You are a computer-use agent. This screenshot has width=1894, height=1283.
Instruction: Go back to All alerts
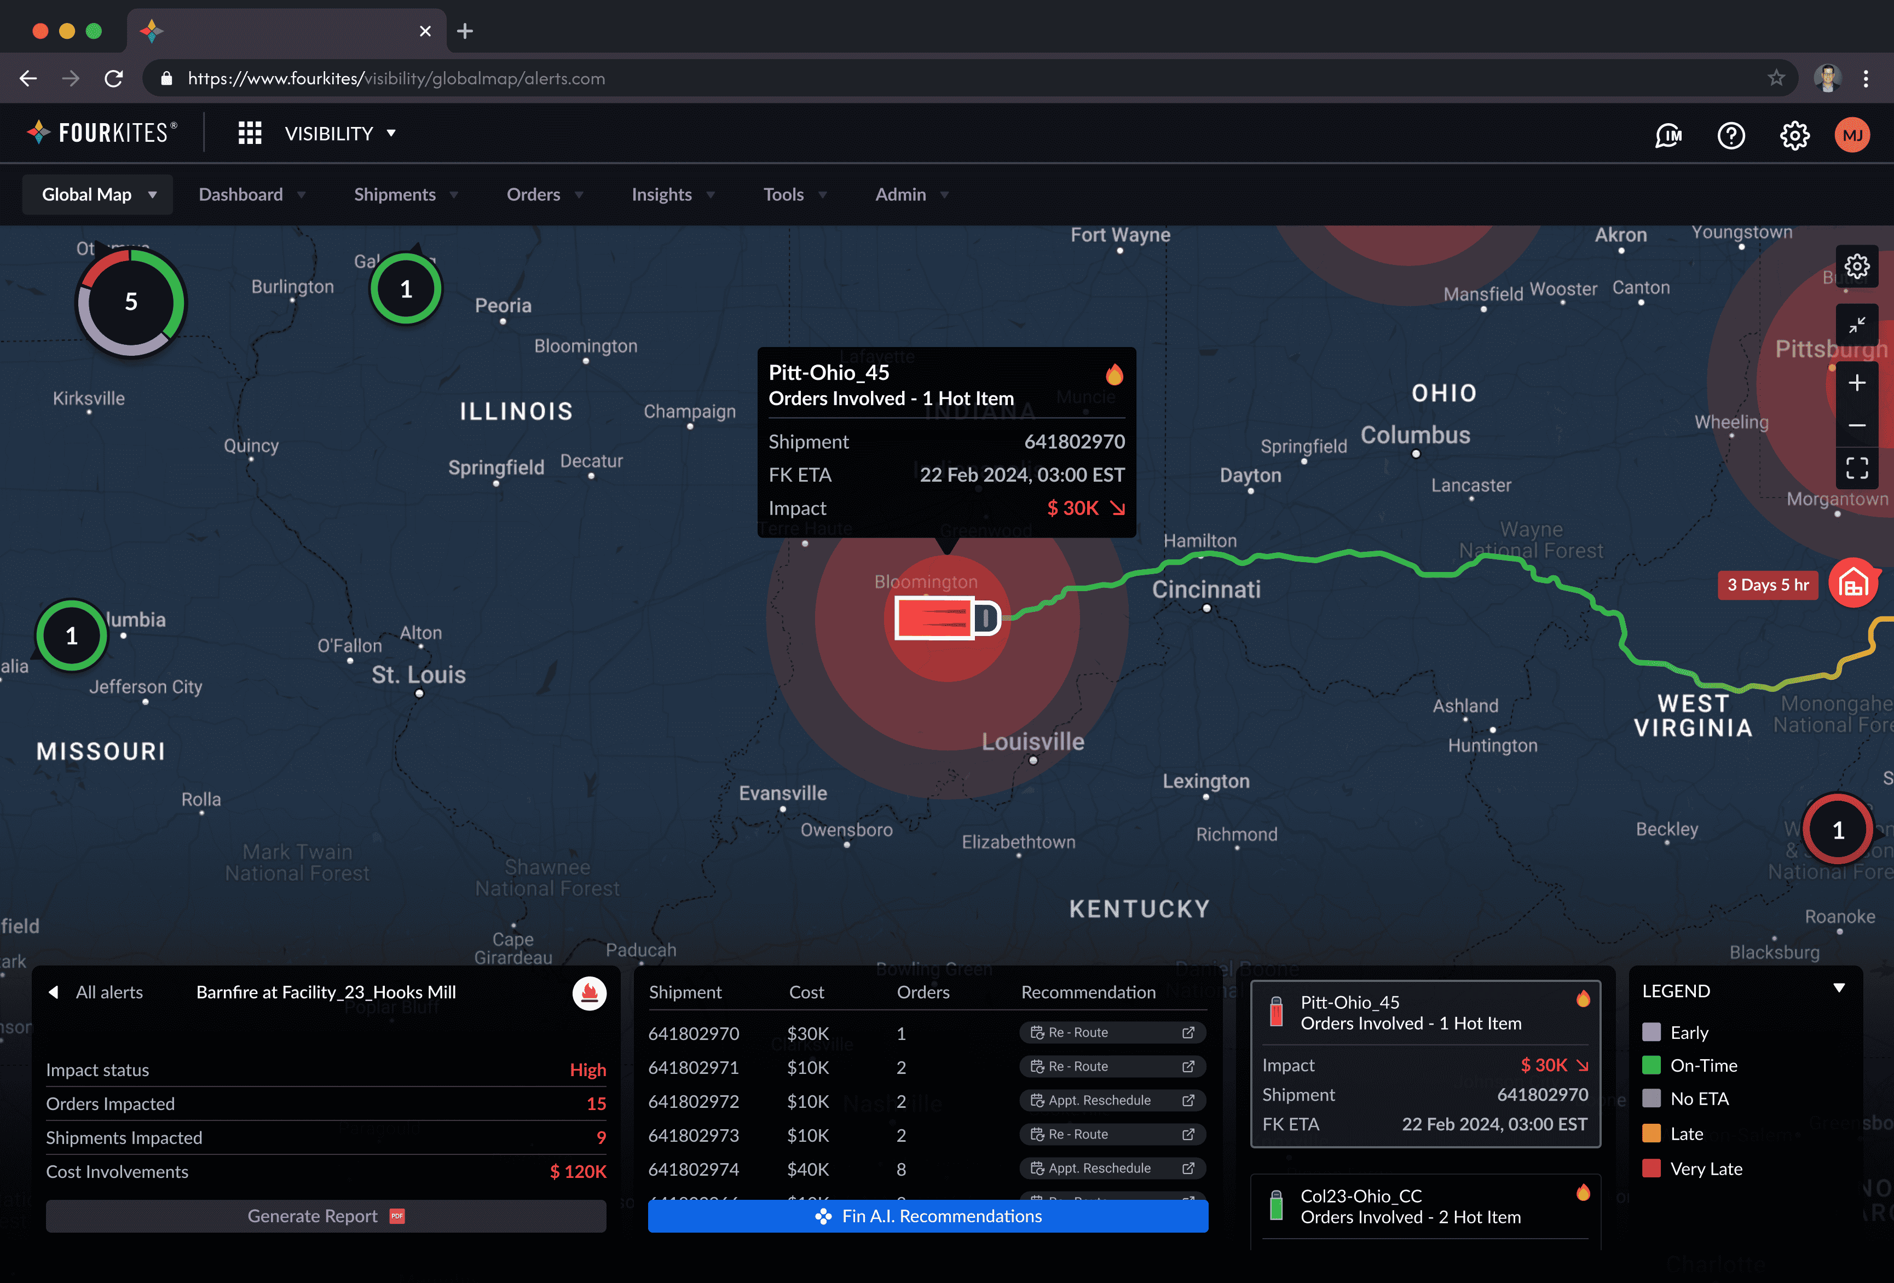[95, 993]
